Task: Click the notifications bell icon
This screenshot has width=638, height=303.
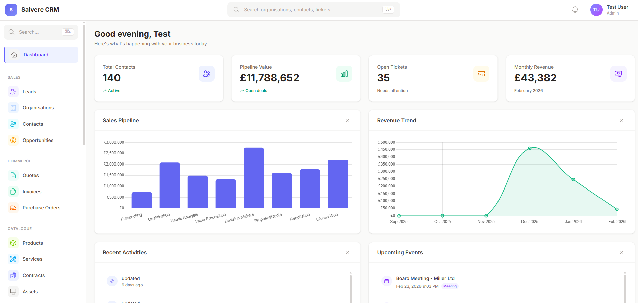Action: [575, 10]
